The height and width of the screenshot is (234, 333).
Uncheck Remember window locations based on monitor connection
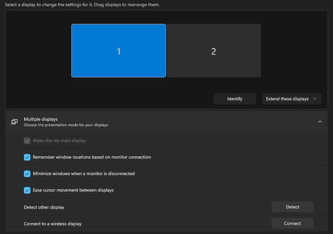tap(27, 157)
